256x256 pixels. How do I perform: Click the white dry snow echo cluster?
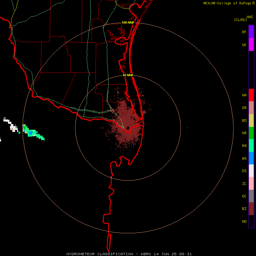coord(11,125)
